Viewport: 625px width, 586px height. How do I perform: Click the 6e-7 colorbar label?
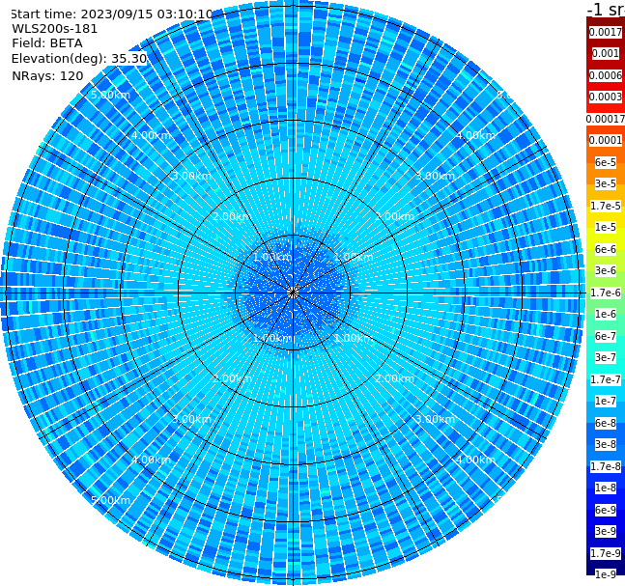pos(606,336)
